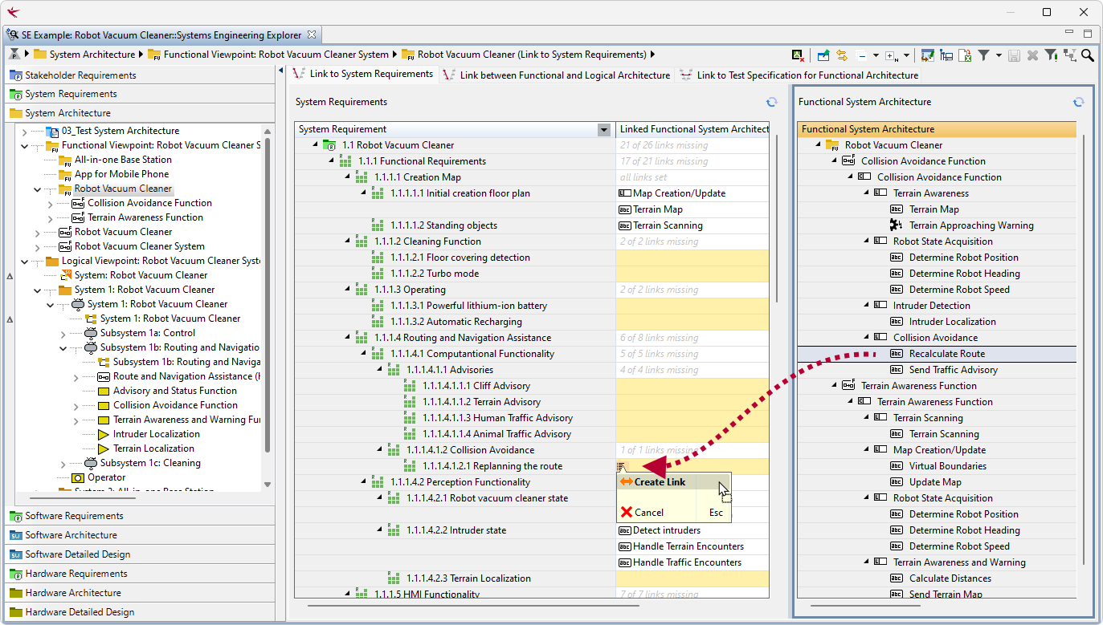Click the Operator element icon in tree
Viewport: 1103px width, 625px height.
[78, 477]
